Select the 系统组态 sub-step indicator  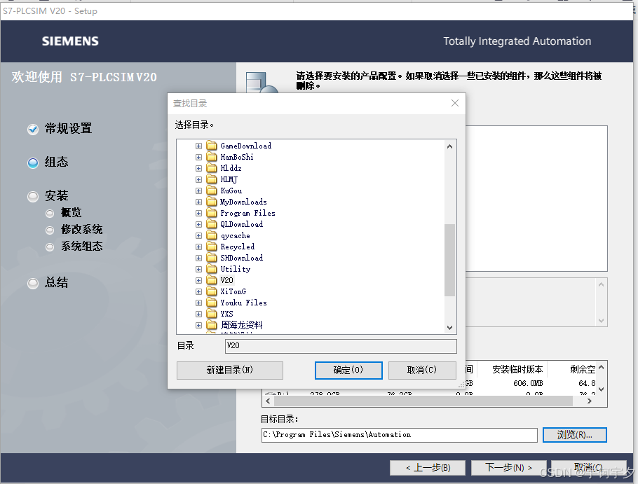coord(50,247)
